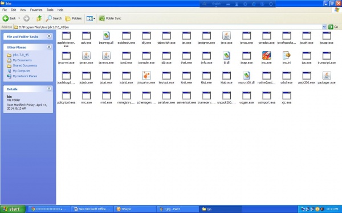The width and height of the screenshot is (342, 213).
Task: Select the xjc.exe file icon
Action: (x=287, y=95)
